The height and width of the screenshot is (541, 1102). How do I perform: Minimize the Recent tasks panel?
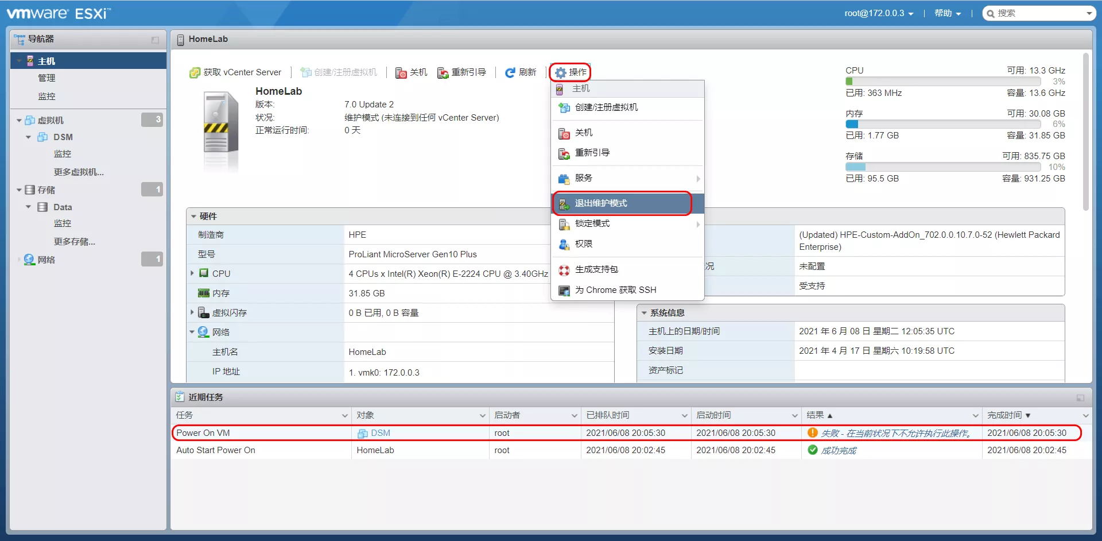(1080, 398)
